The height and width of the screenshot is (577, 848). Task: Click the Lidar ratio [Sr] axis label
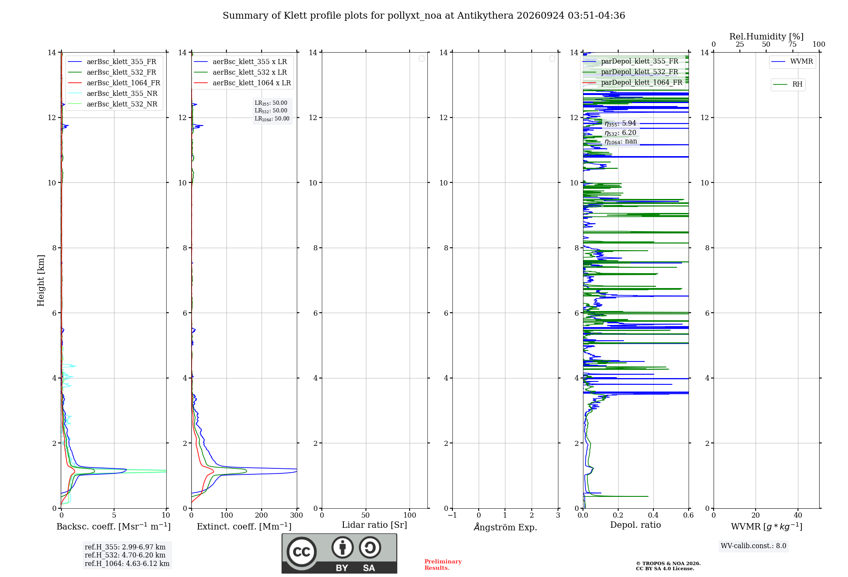point(374,525)
